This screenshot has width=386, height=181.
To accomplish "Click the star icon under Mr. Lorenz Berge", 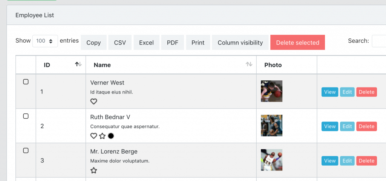I will coord(94,170).
